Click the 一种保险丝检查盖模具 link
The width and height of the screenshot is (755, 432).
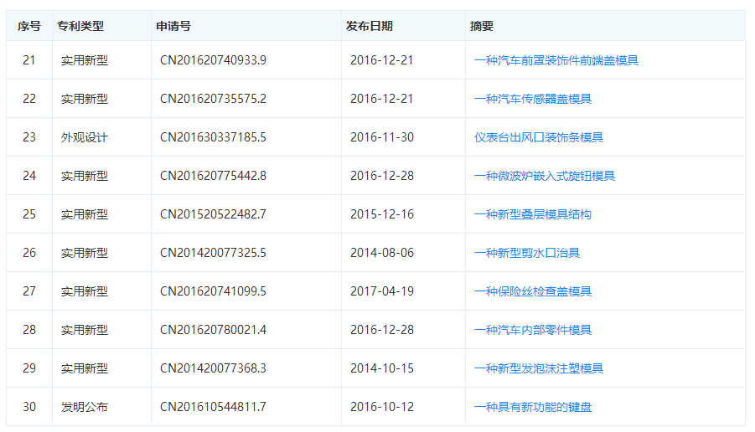click(x=533, y=291)
